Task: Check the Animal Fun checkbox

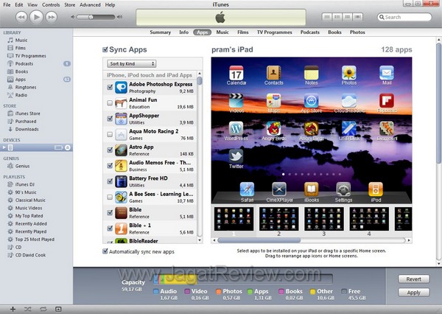Action: pyautogui.click(x=110, y=103)
